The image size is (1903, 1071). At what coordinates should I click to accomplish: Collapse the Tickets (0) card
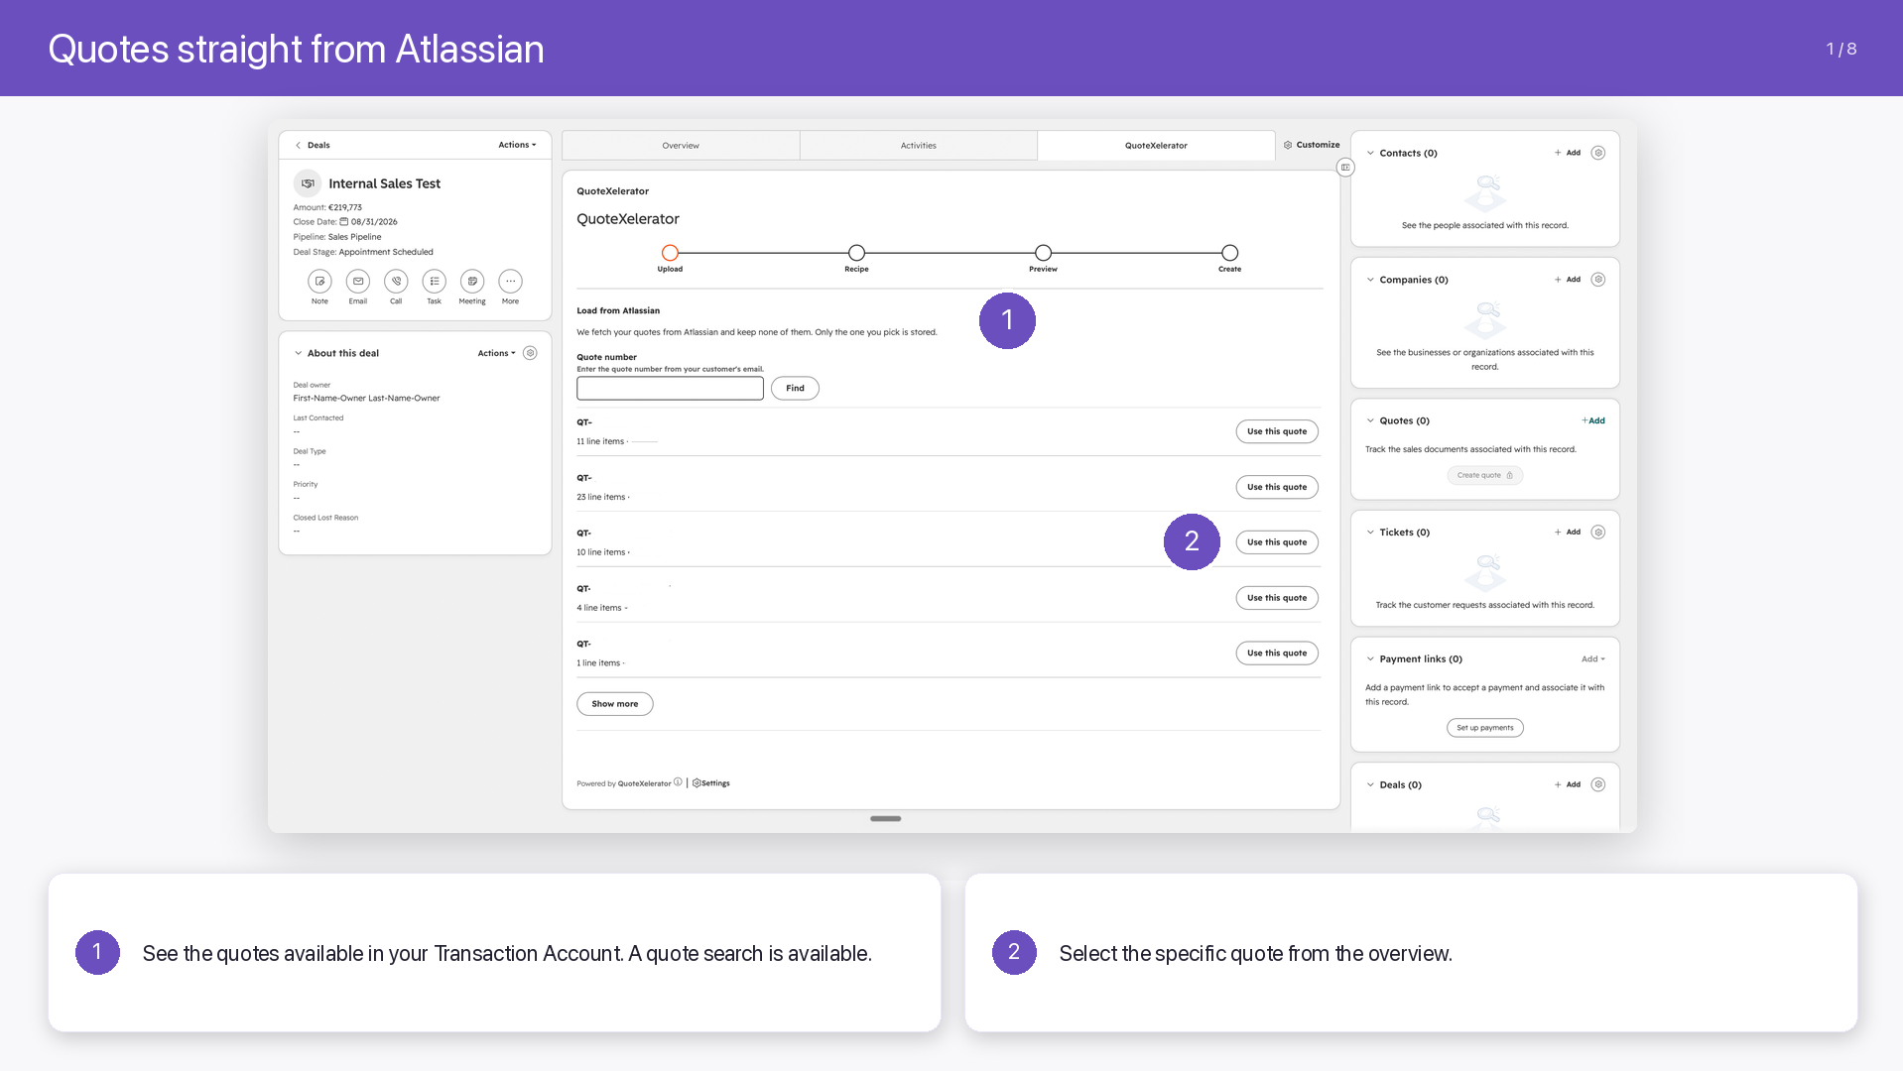point(1370,533)
